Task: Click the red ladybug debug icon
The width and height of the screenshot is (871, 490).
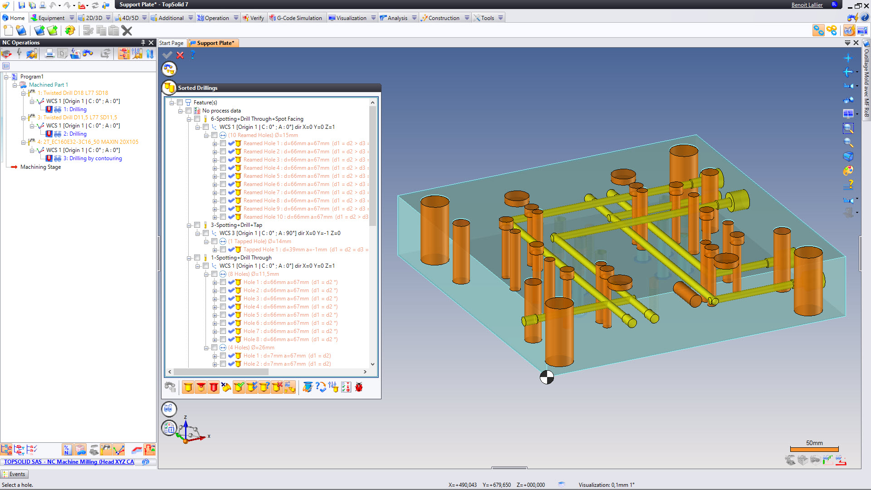Action: click(x=359, y=387)
